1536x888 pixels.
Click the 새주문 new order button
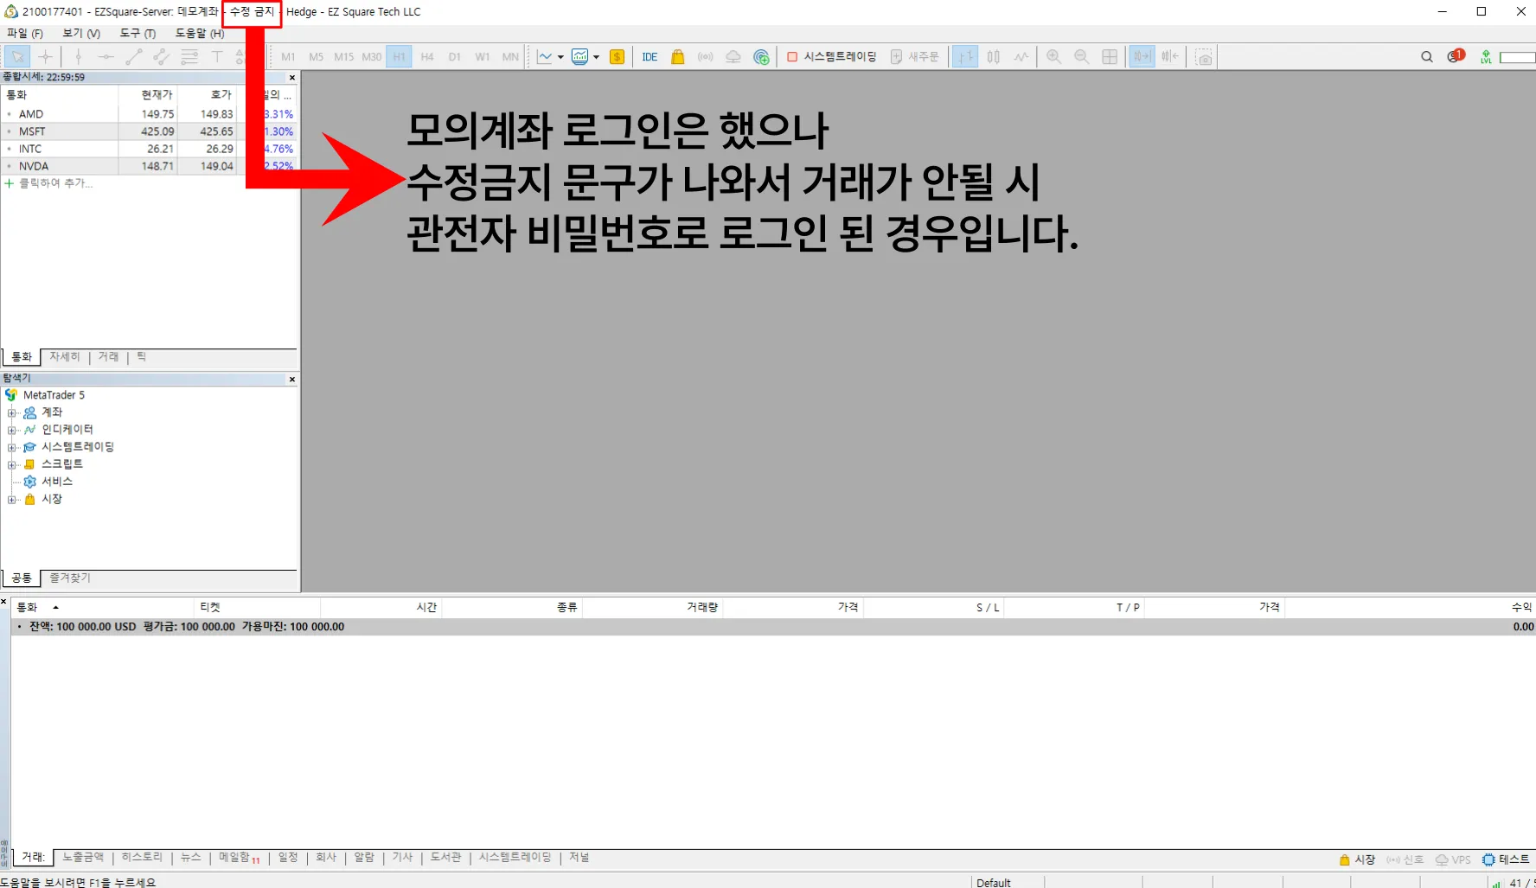click(915, 57)
